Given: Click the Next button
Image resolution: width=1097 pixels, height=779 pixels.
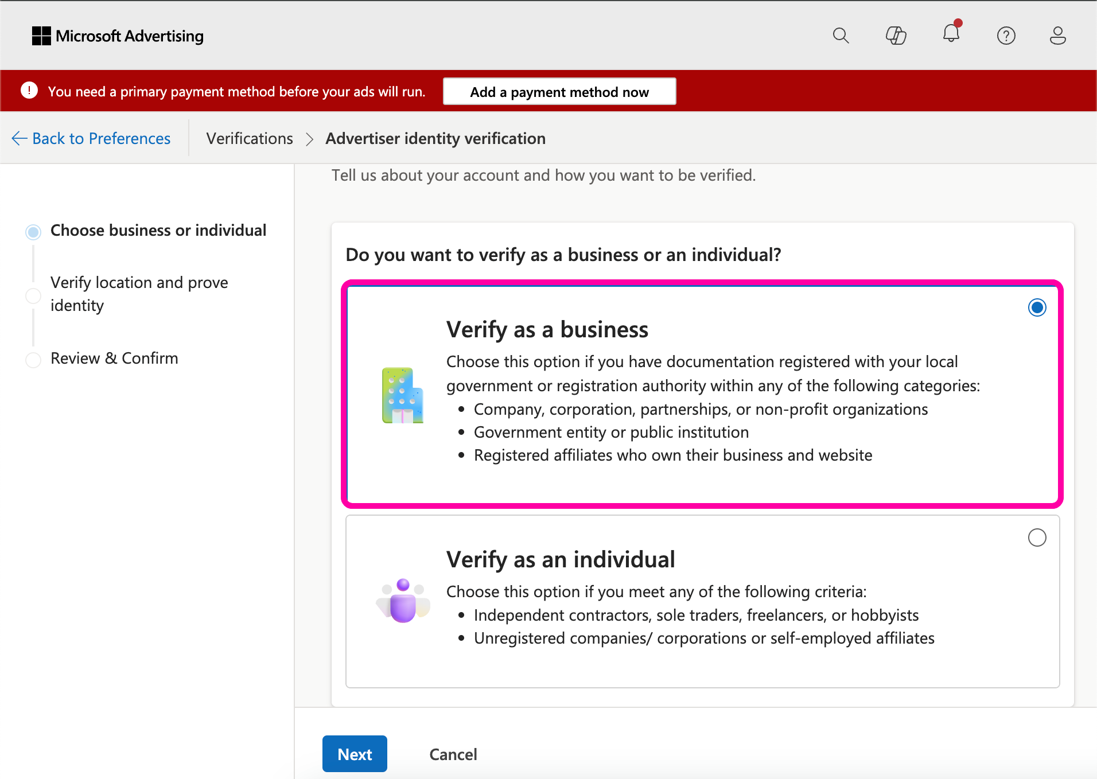Looking at the screenshot, I should coord(355,754).
